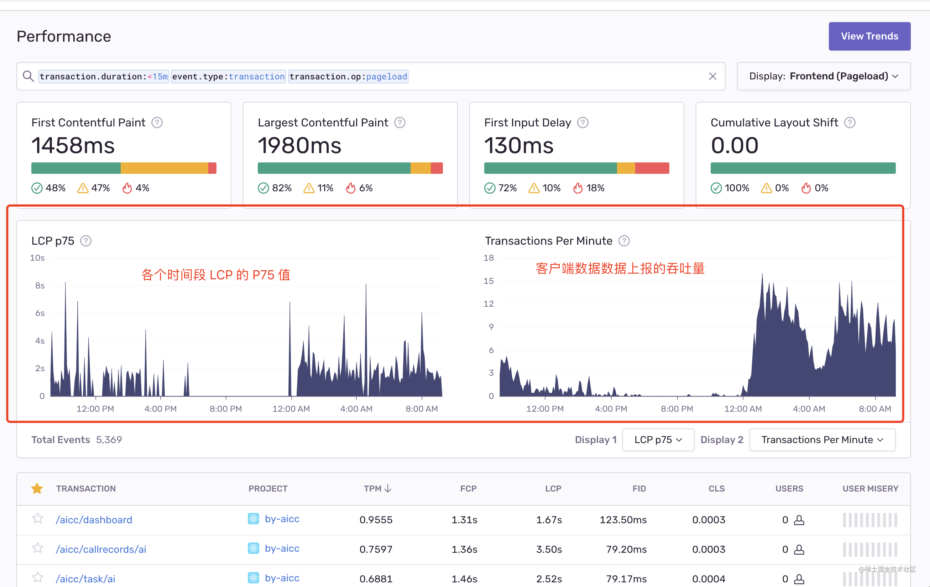The image size is (930, 587).
Task: Click the Total Events 5,369 label
Action: 77,440
